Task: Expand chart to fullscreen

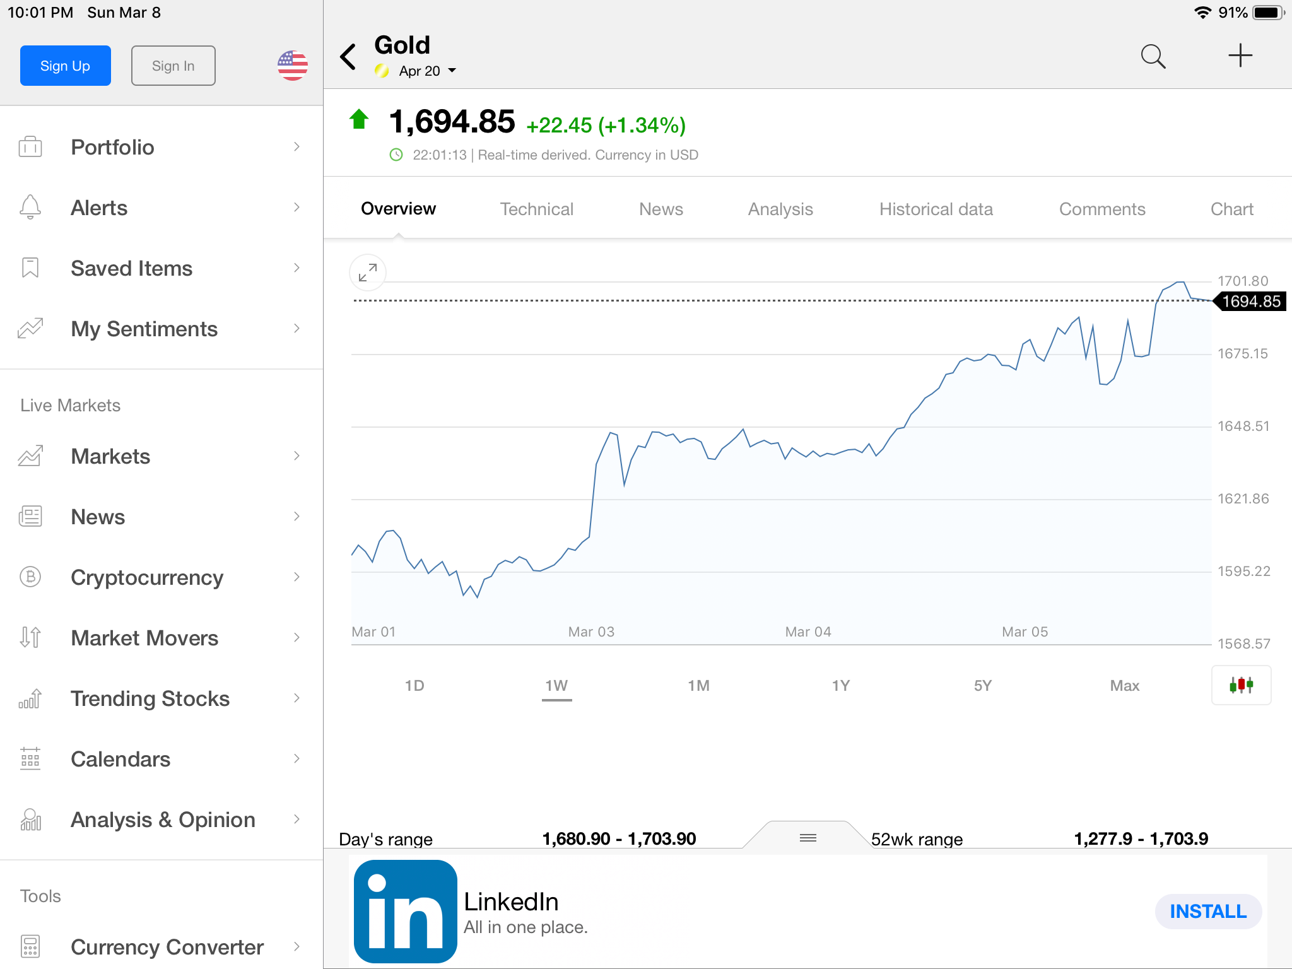Action: coord(368,273)
